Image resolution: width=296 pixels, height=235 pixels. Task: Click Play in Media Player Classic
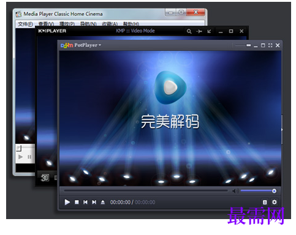[20, 157]
